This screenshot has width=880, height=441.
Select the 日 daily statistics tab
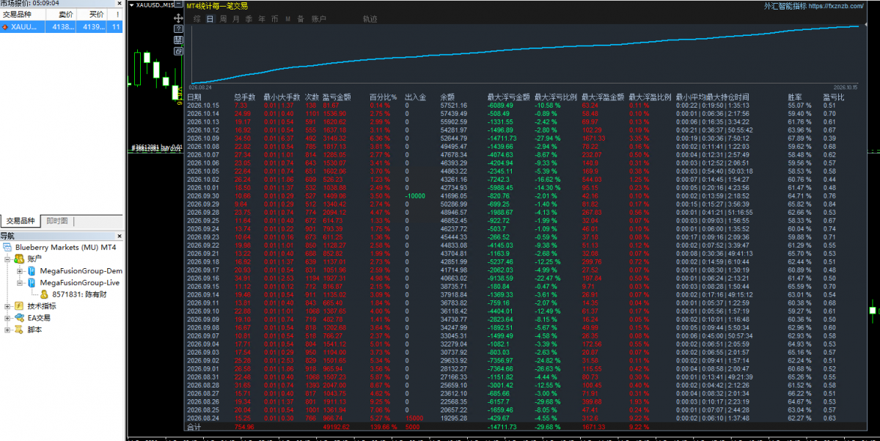point(210,18)
